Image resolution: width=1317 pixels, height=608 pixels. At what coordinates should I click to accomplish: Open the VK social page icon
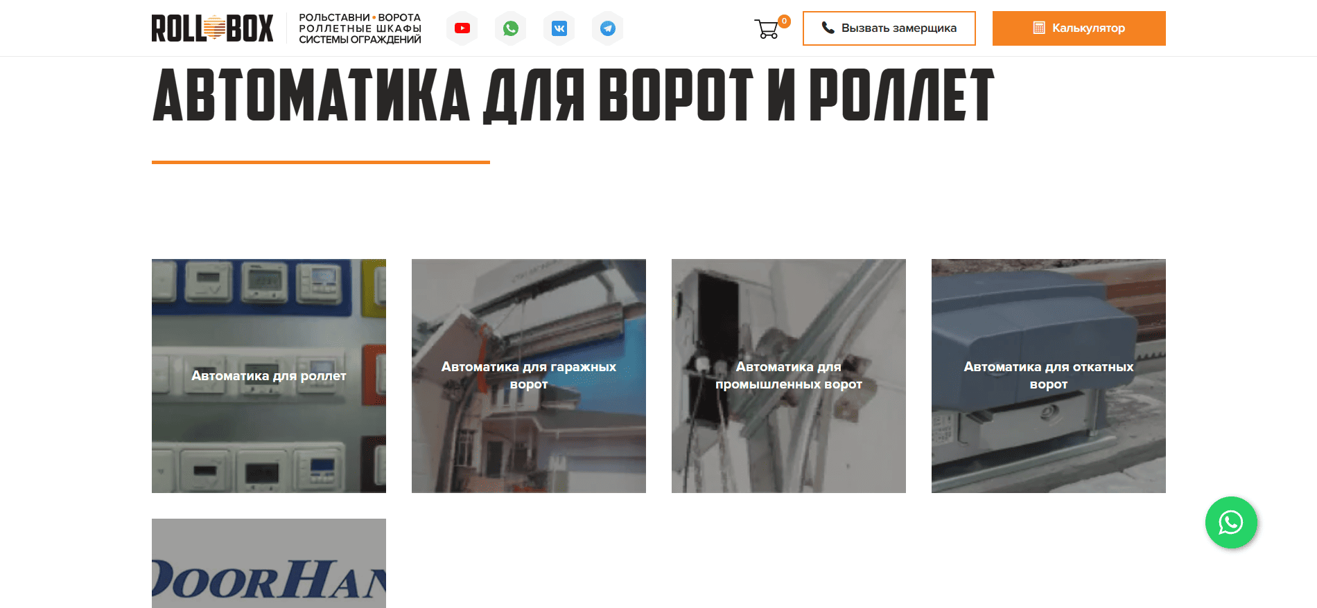(x=559, y=28)
